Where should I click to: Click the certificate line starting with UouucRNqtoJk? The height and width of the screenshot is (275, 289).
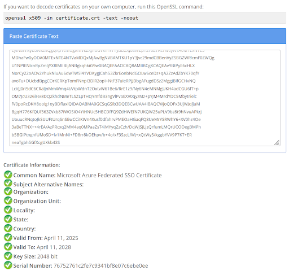pos(106,120)
